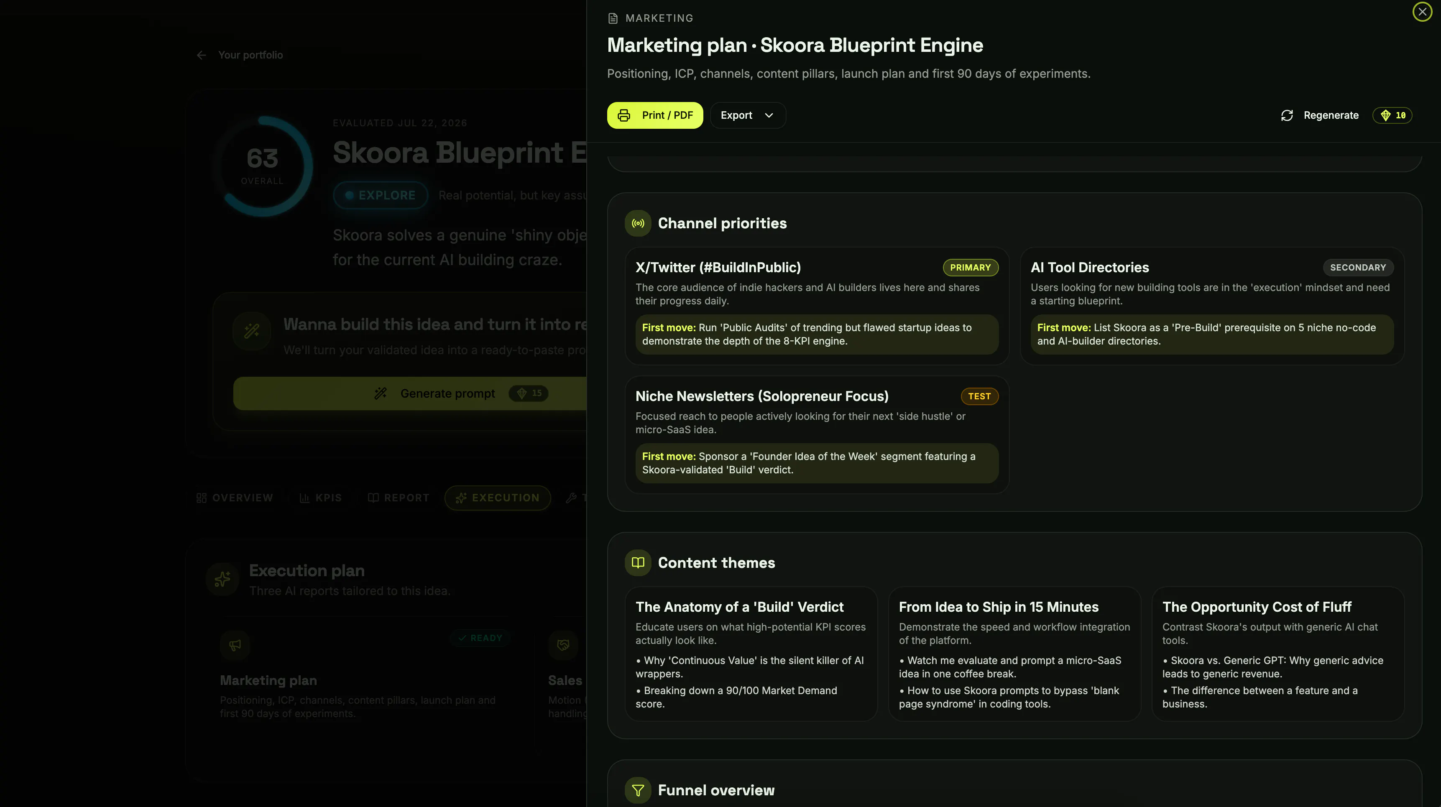
Task: Select the AI Tool Directories channel title
Action: coord(1090,267)
